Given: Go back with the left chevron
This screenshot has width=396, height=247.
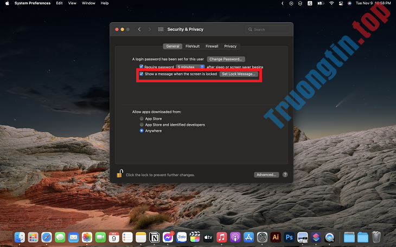Looking at the screenshot, I should click(139, 29).
